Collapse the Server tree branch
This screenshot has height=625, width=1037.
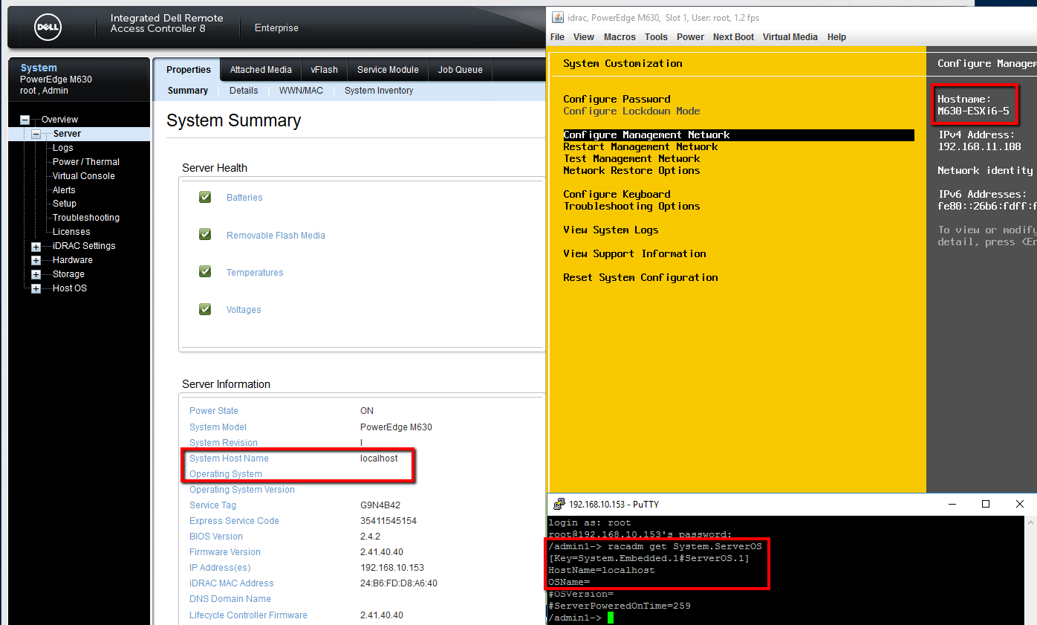34,134
